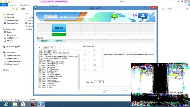This screenshot has width=190, height=107.
Task: Click the BL file path field
Action: point(129,50)
